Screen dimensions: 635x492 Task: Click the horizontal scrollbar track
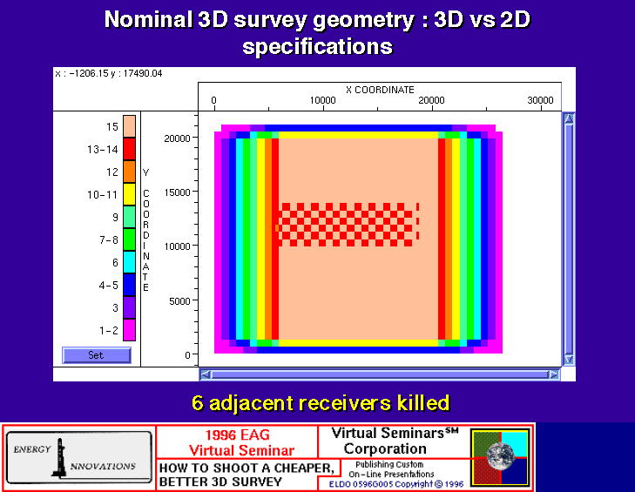[x=380, y=374]
